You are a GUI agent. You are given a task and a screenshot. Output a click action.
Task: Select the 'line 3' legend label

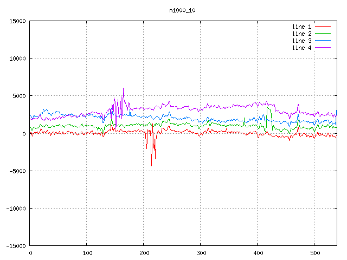(x=301, y=41)
